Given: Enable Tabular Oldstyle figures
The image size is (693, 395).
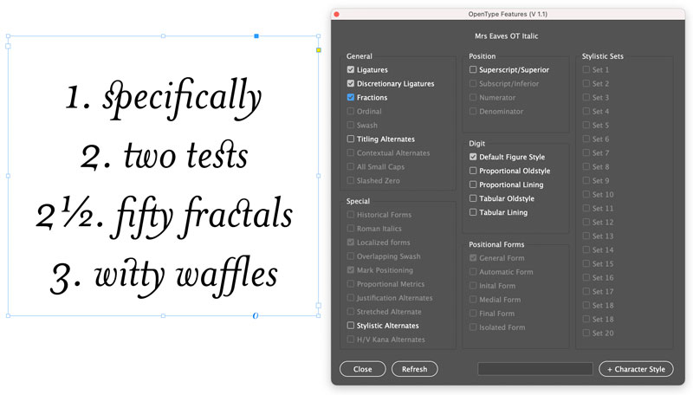Looking at the screenshot, I should click(473, 198).
